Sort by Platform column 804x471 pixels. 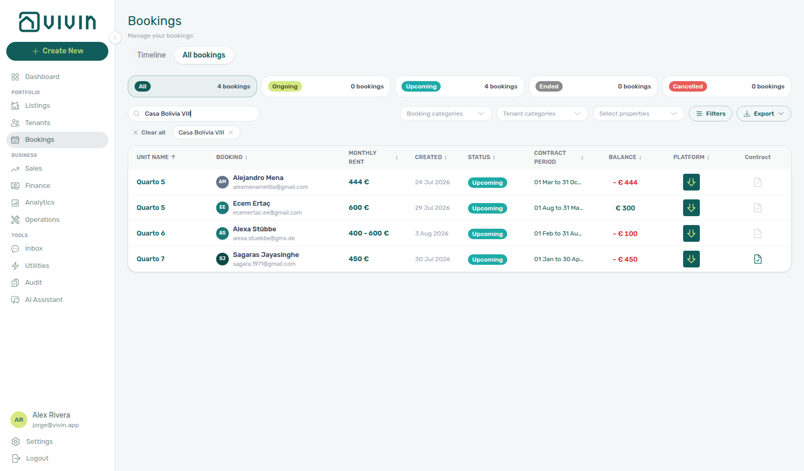691,157
